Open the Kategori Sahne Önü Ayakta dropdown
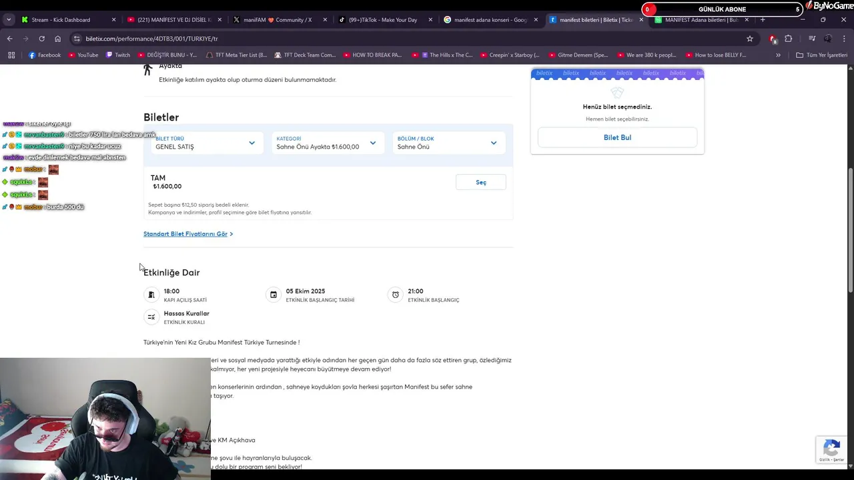Viewport: 854px width, 480px height. pyautogui.click(x=327, y=143)
